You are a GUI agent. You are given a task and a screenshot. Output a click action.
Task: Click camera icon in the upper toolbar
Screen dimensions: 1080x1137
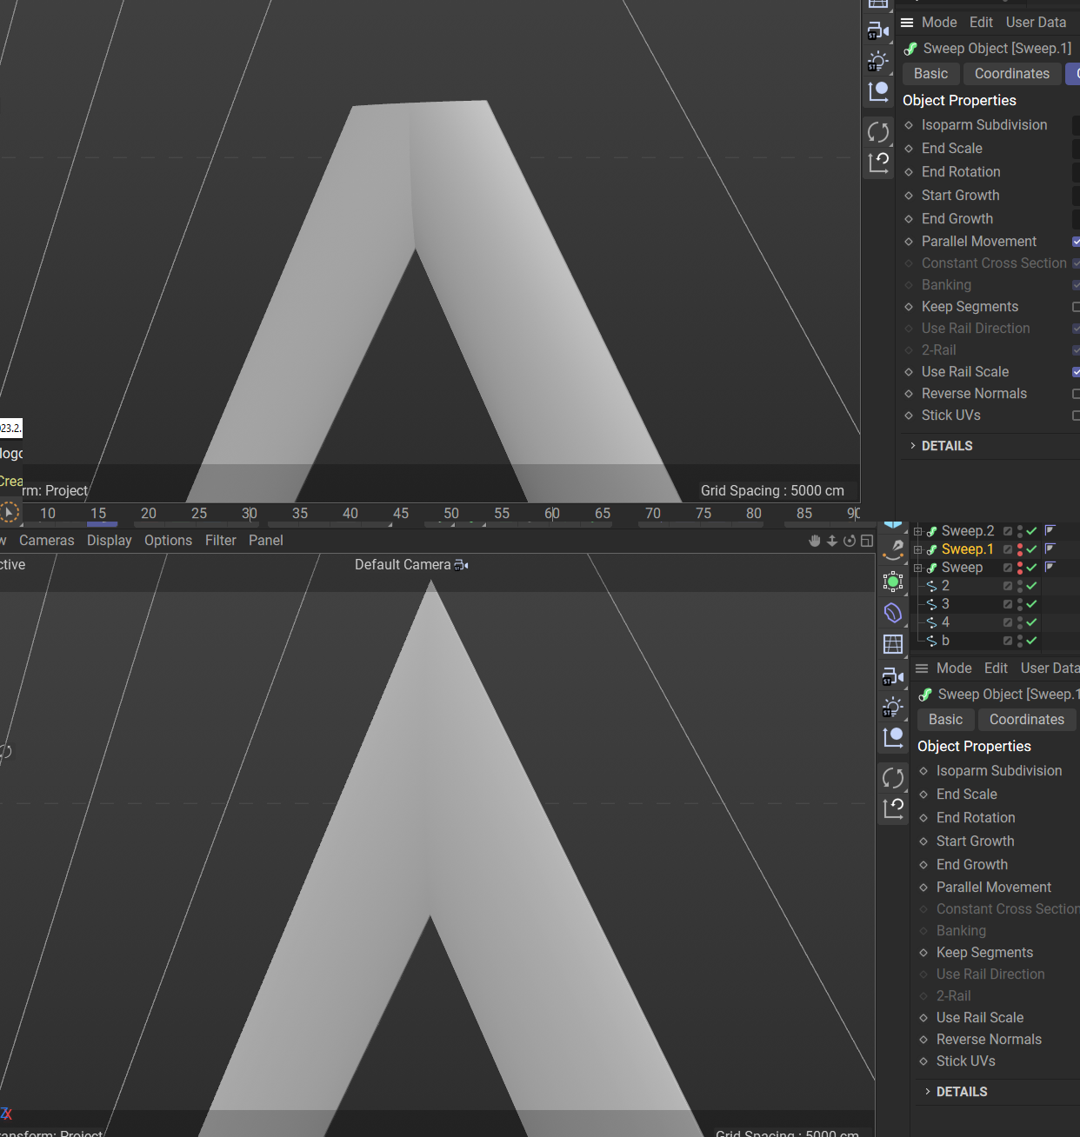click(878, 31)
